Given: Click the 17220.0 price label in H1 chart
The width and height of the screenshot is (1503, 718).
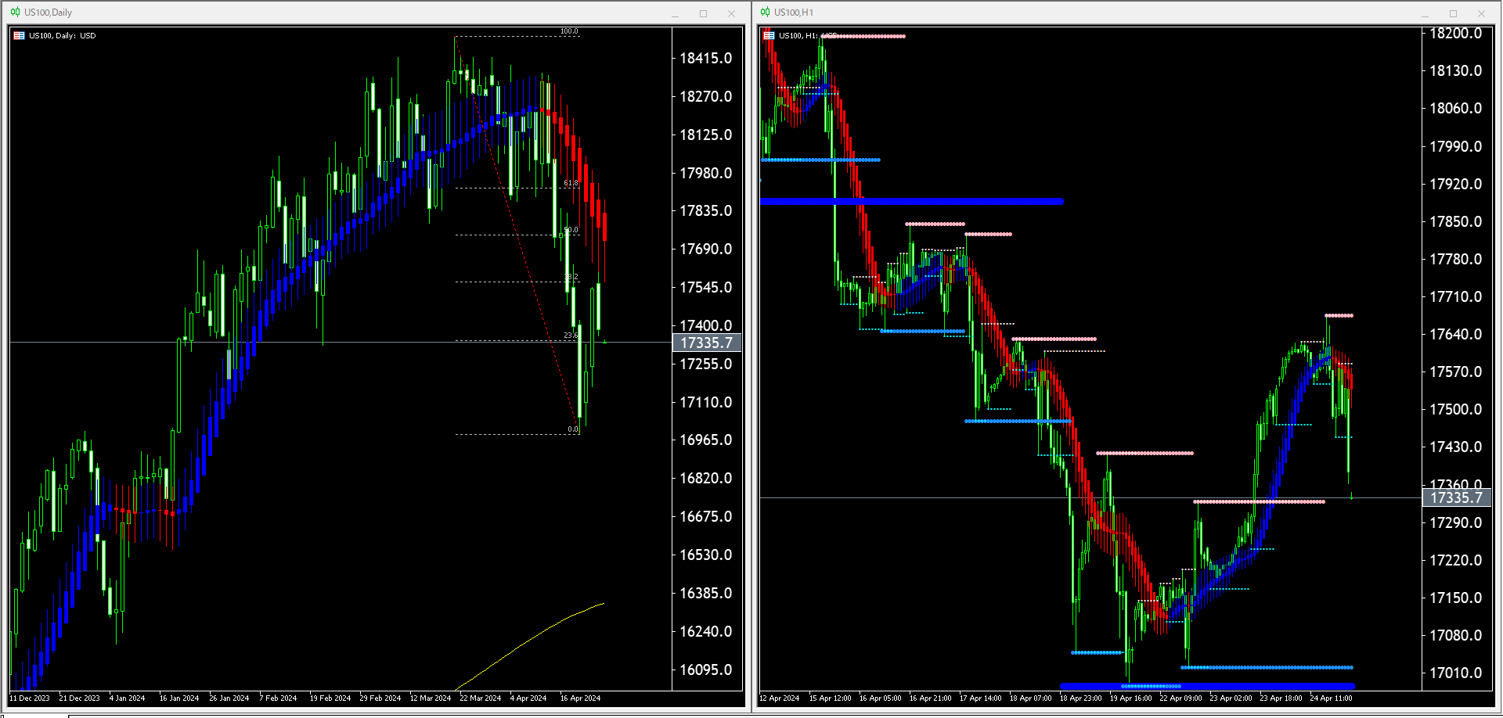Looking at the screenshot, I should click(x=1456, y=560).
